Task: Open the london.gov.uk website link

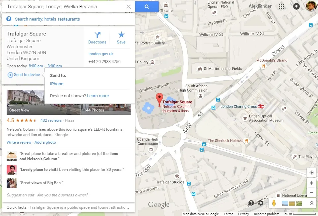Action: 101,54
